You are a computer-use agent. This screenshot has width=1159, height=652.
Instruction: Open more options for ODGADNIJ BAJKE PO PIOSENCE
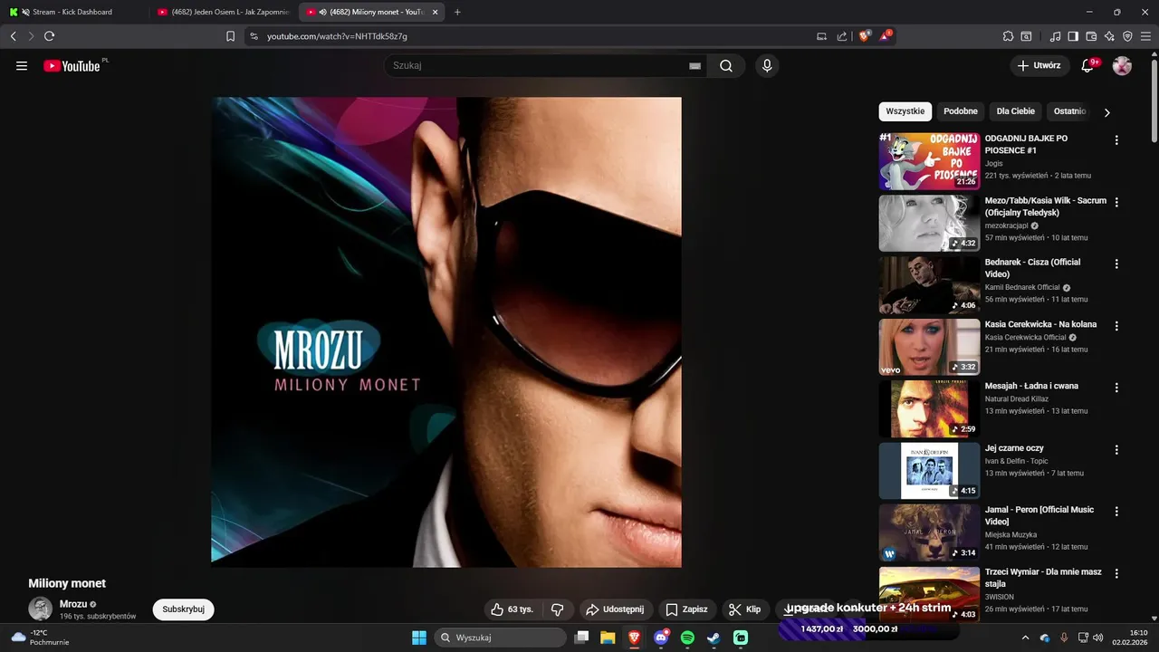click(x=1116, y=140)
